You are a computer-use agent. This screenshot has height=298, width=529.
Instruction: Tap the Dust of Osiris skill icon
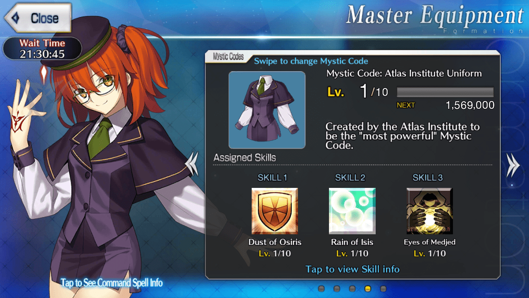click(275, 211)
